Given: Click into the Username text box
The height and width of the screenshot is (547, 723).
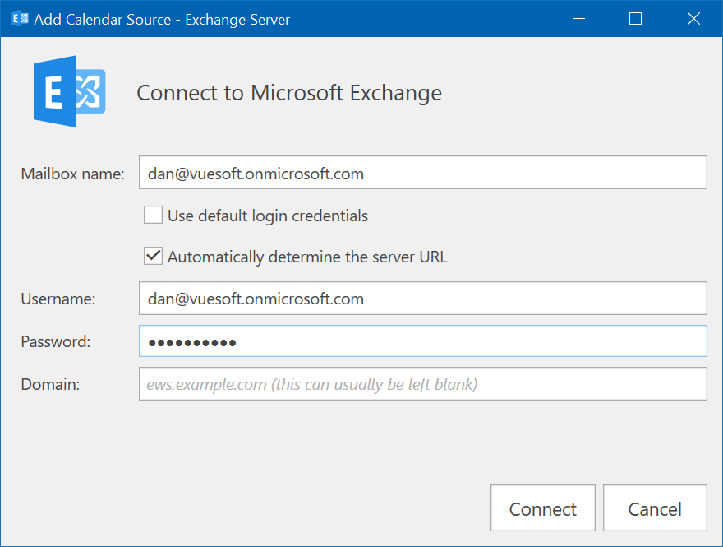Looking at the screenshot, I should (423, 299).
